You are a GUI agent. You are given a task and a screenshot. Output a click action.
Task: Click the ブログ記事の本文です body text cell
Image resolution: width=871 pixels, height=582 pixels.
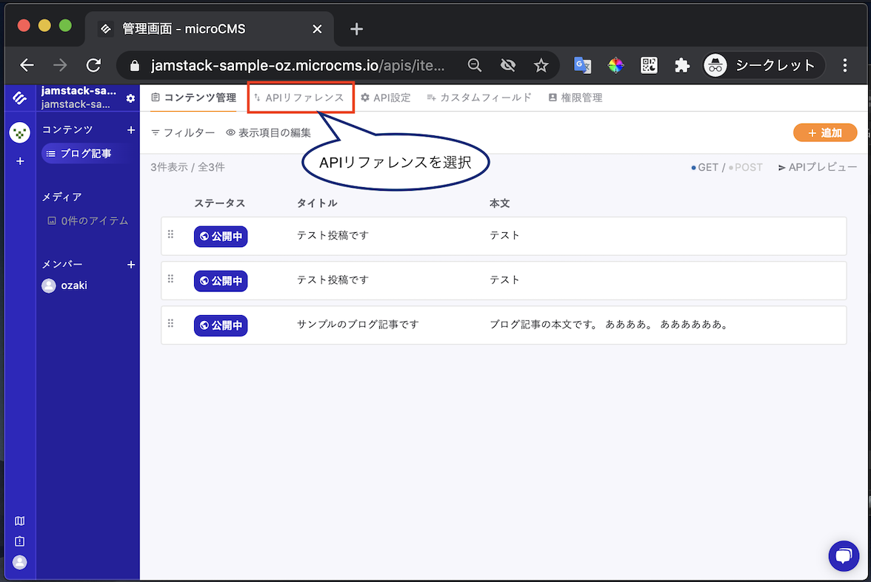click(609, 325)
